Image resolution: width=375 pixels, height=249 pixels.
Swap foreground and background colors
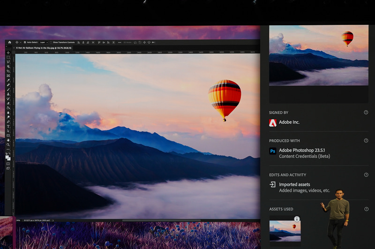[9, 154]
